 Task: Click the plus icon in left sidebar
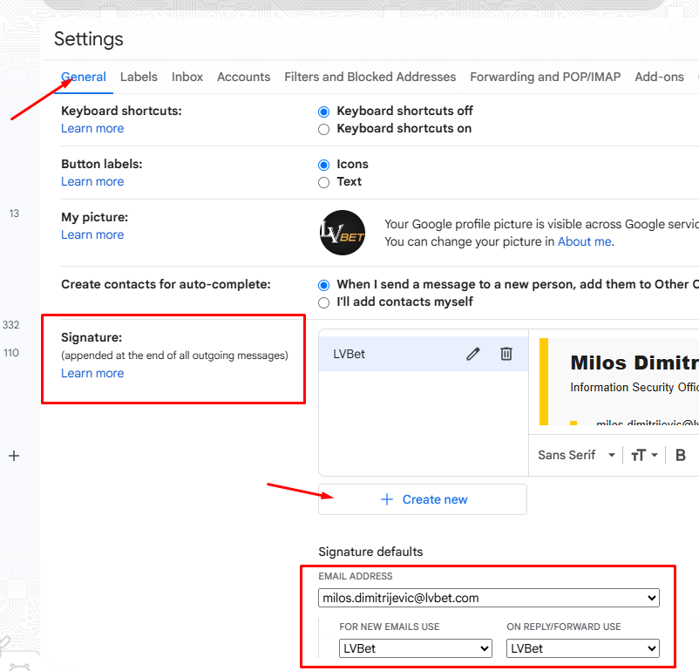pos(14,456)
